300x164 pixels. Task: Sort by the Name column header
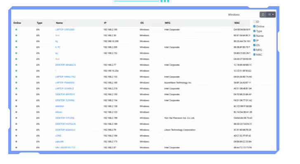point(59,23)
